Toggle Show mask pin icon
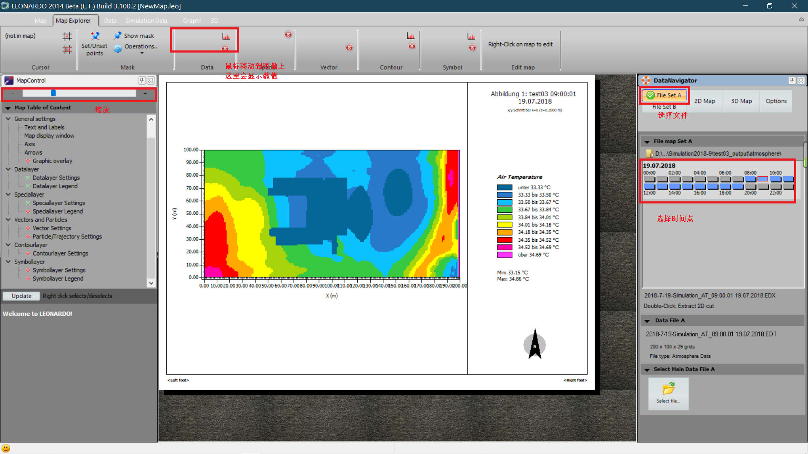The image size is (808, 454). pyautogui.click(x=118, y=36)
